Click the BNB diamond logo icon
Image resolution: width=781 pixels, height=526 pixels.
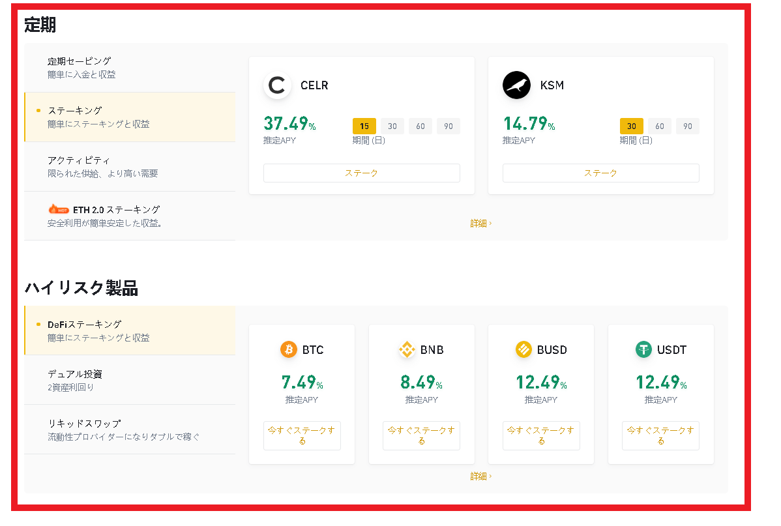click(407, 349)
